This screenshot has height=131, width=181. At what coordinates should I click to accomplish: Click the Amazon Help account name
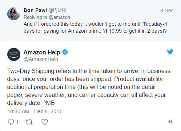pyautogui.click(x=42, y=52)
